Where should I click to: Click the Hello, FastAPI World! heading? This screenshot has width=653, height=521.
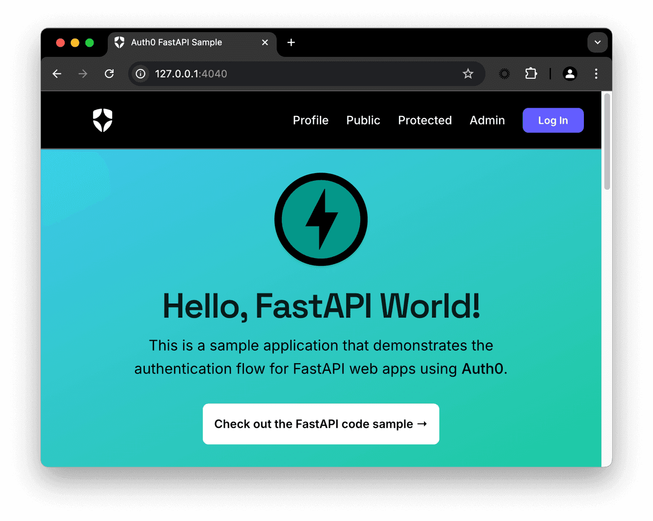pos(321,306)
